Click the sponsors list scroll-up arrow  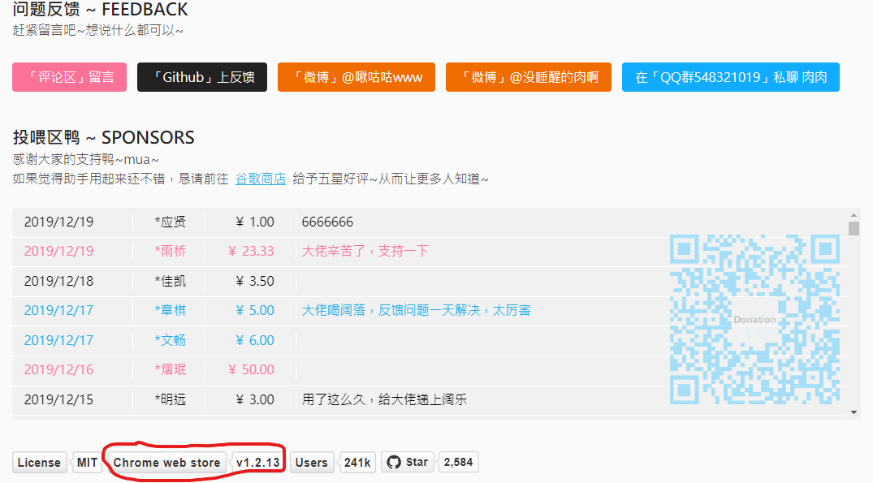(x=854, y=215)
